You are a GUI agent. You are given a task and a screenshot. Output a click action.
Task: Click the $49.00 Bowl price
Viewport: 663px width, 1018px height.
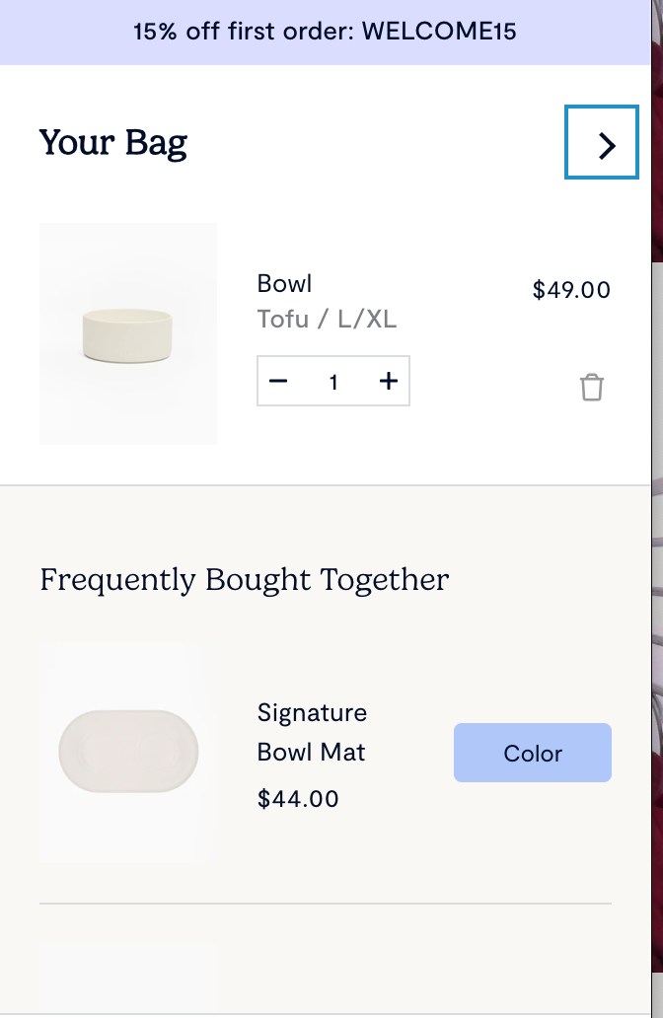571,290
